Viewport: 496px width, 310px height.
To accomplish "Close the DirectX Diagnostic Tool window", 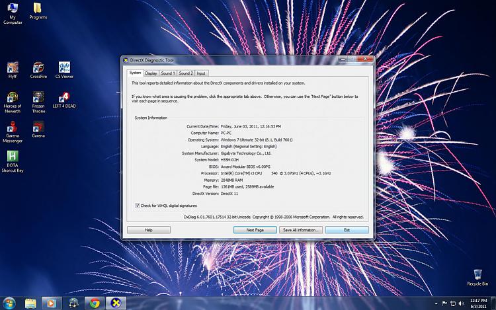I will [365, 59].
